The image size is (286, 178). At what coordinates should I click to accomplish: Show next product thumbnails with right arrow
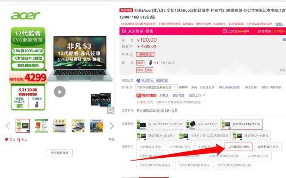pyautogui.click(x=112, y=126)
